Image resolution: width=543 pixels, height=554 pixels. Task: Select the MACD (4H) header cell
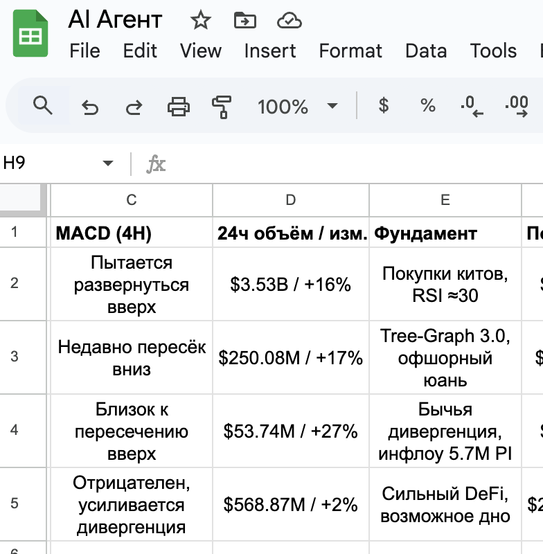pos(132,232)
